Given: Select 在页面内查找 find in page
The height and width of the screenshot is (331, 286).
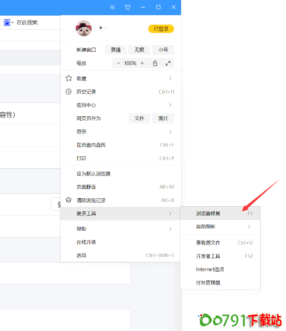Looking at the screenshot, I should coord(121,145).
